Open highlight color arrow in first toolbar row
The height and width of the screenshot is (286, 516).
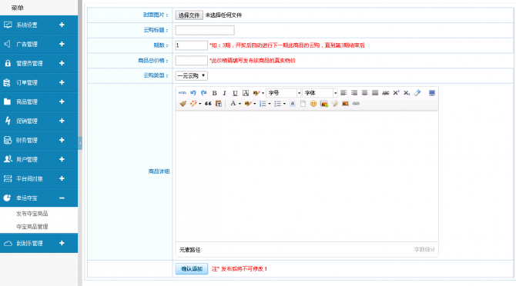point(263,93)
